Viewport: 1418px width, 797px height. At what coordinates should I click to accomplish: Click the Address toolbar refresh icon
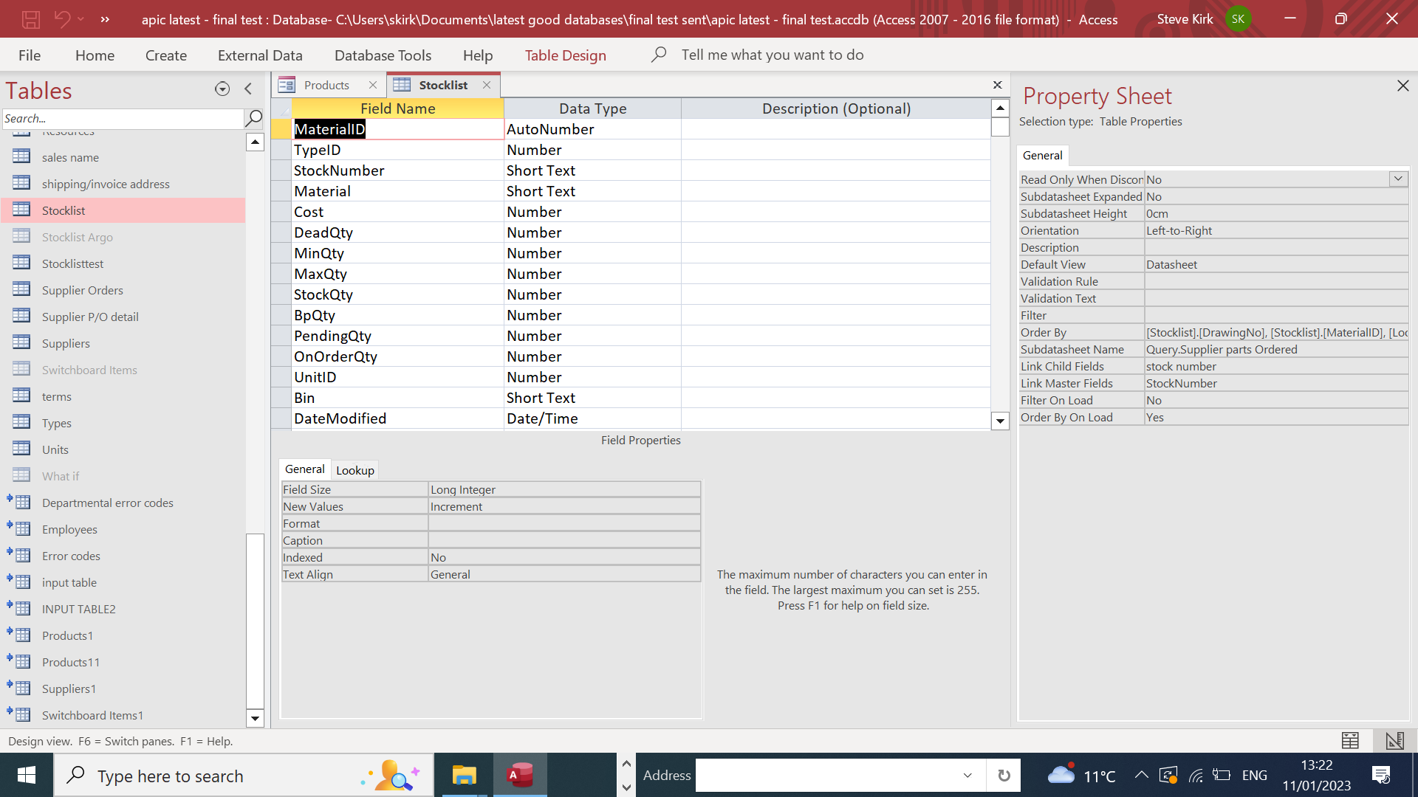(x=1004, y=775)
